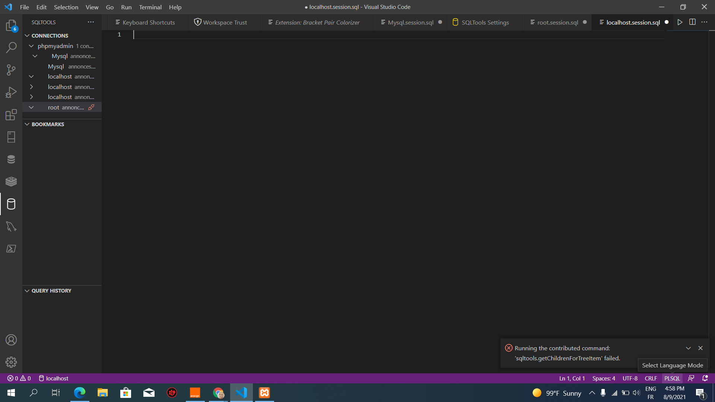Screen dimensions: 715x402
Task: Open notifications bell in status bar
Action: pos(705,378)
